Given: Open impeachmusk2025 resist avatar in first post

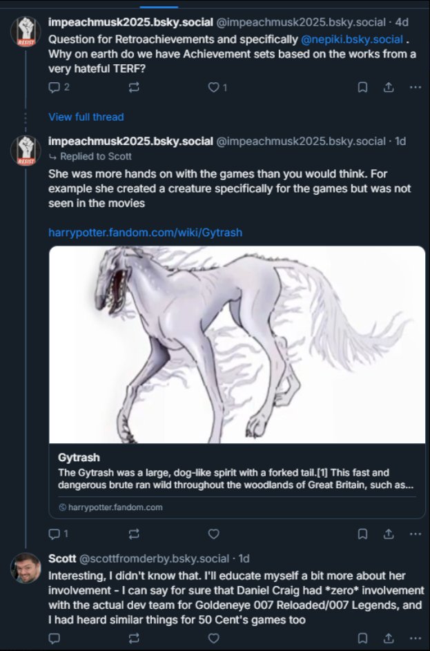Looking at the screenshot, I should point(26,32).
